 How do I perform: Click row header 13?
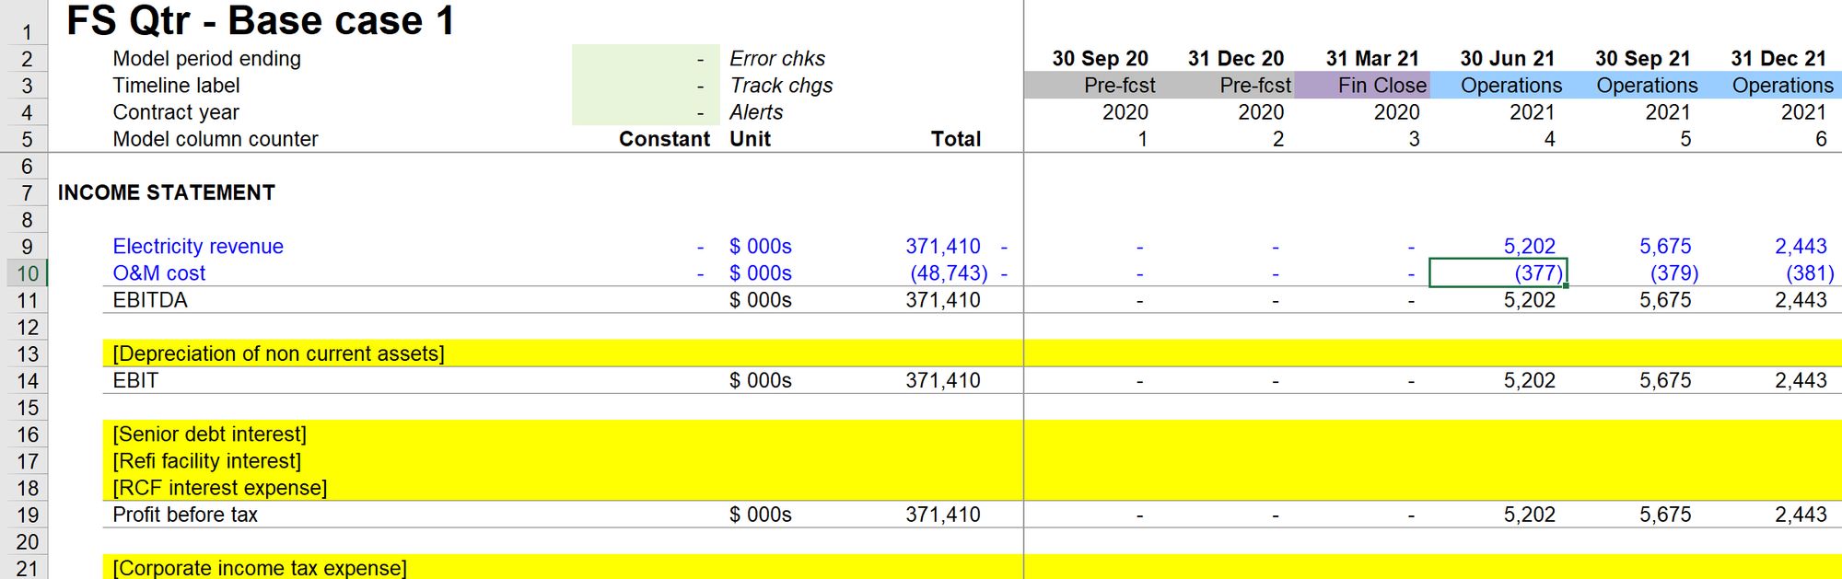[26, 354]
